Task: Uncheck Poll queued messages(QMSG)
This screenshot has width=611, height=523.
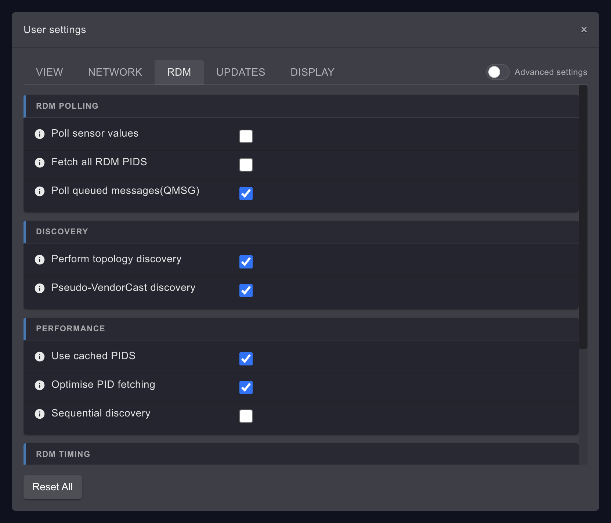Action: pos(246,194)
